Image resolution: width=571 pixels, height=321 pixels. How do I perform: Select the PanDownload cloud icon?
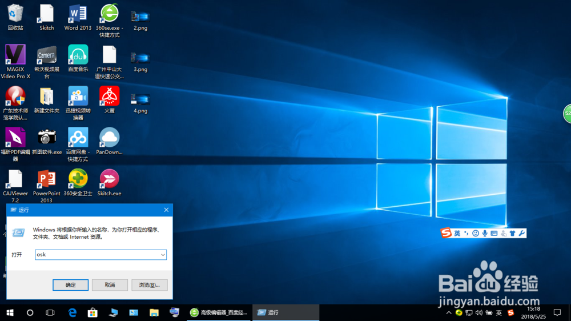109,138
